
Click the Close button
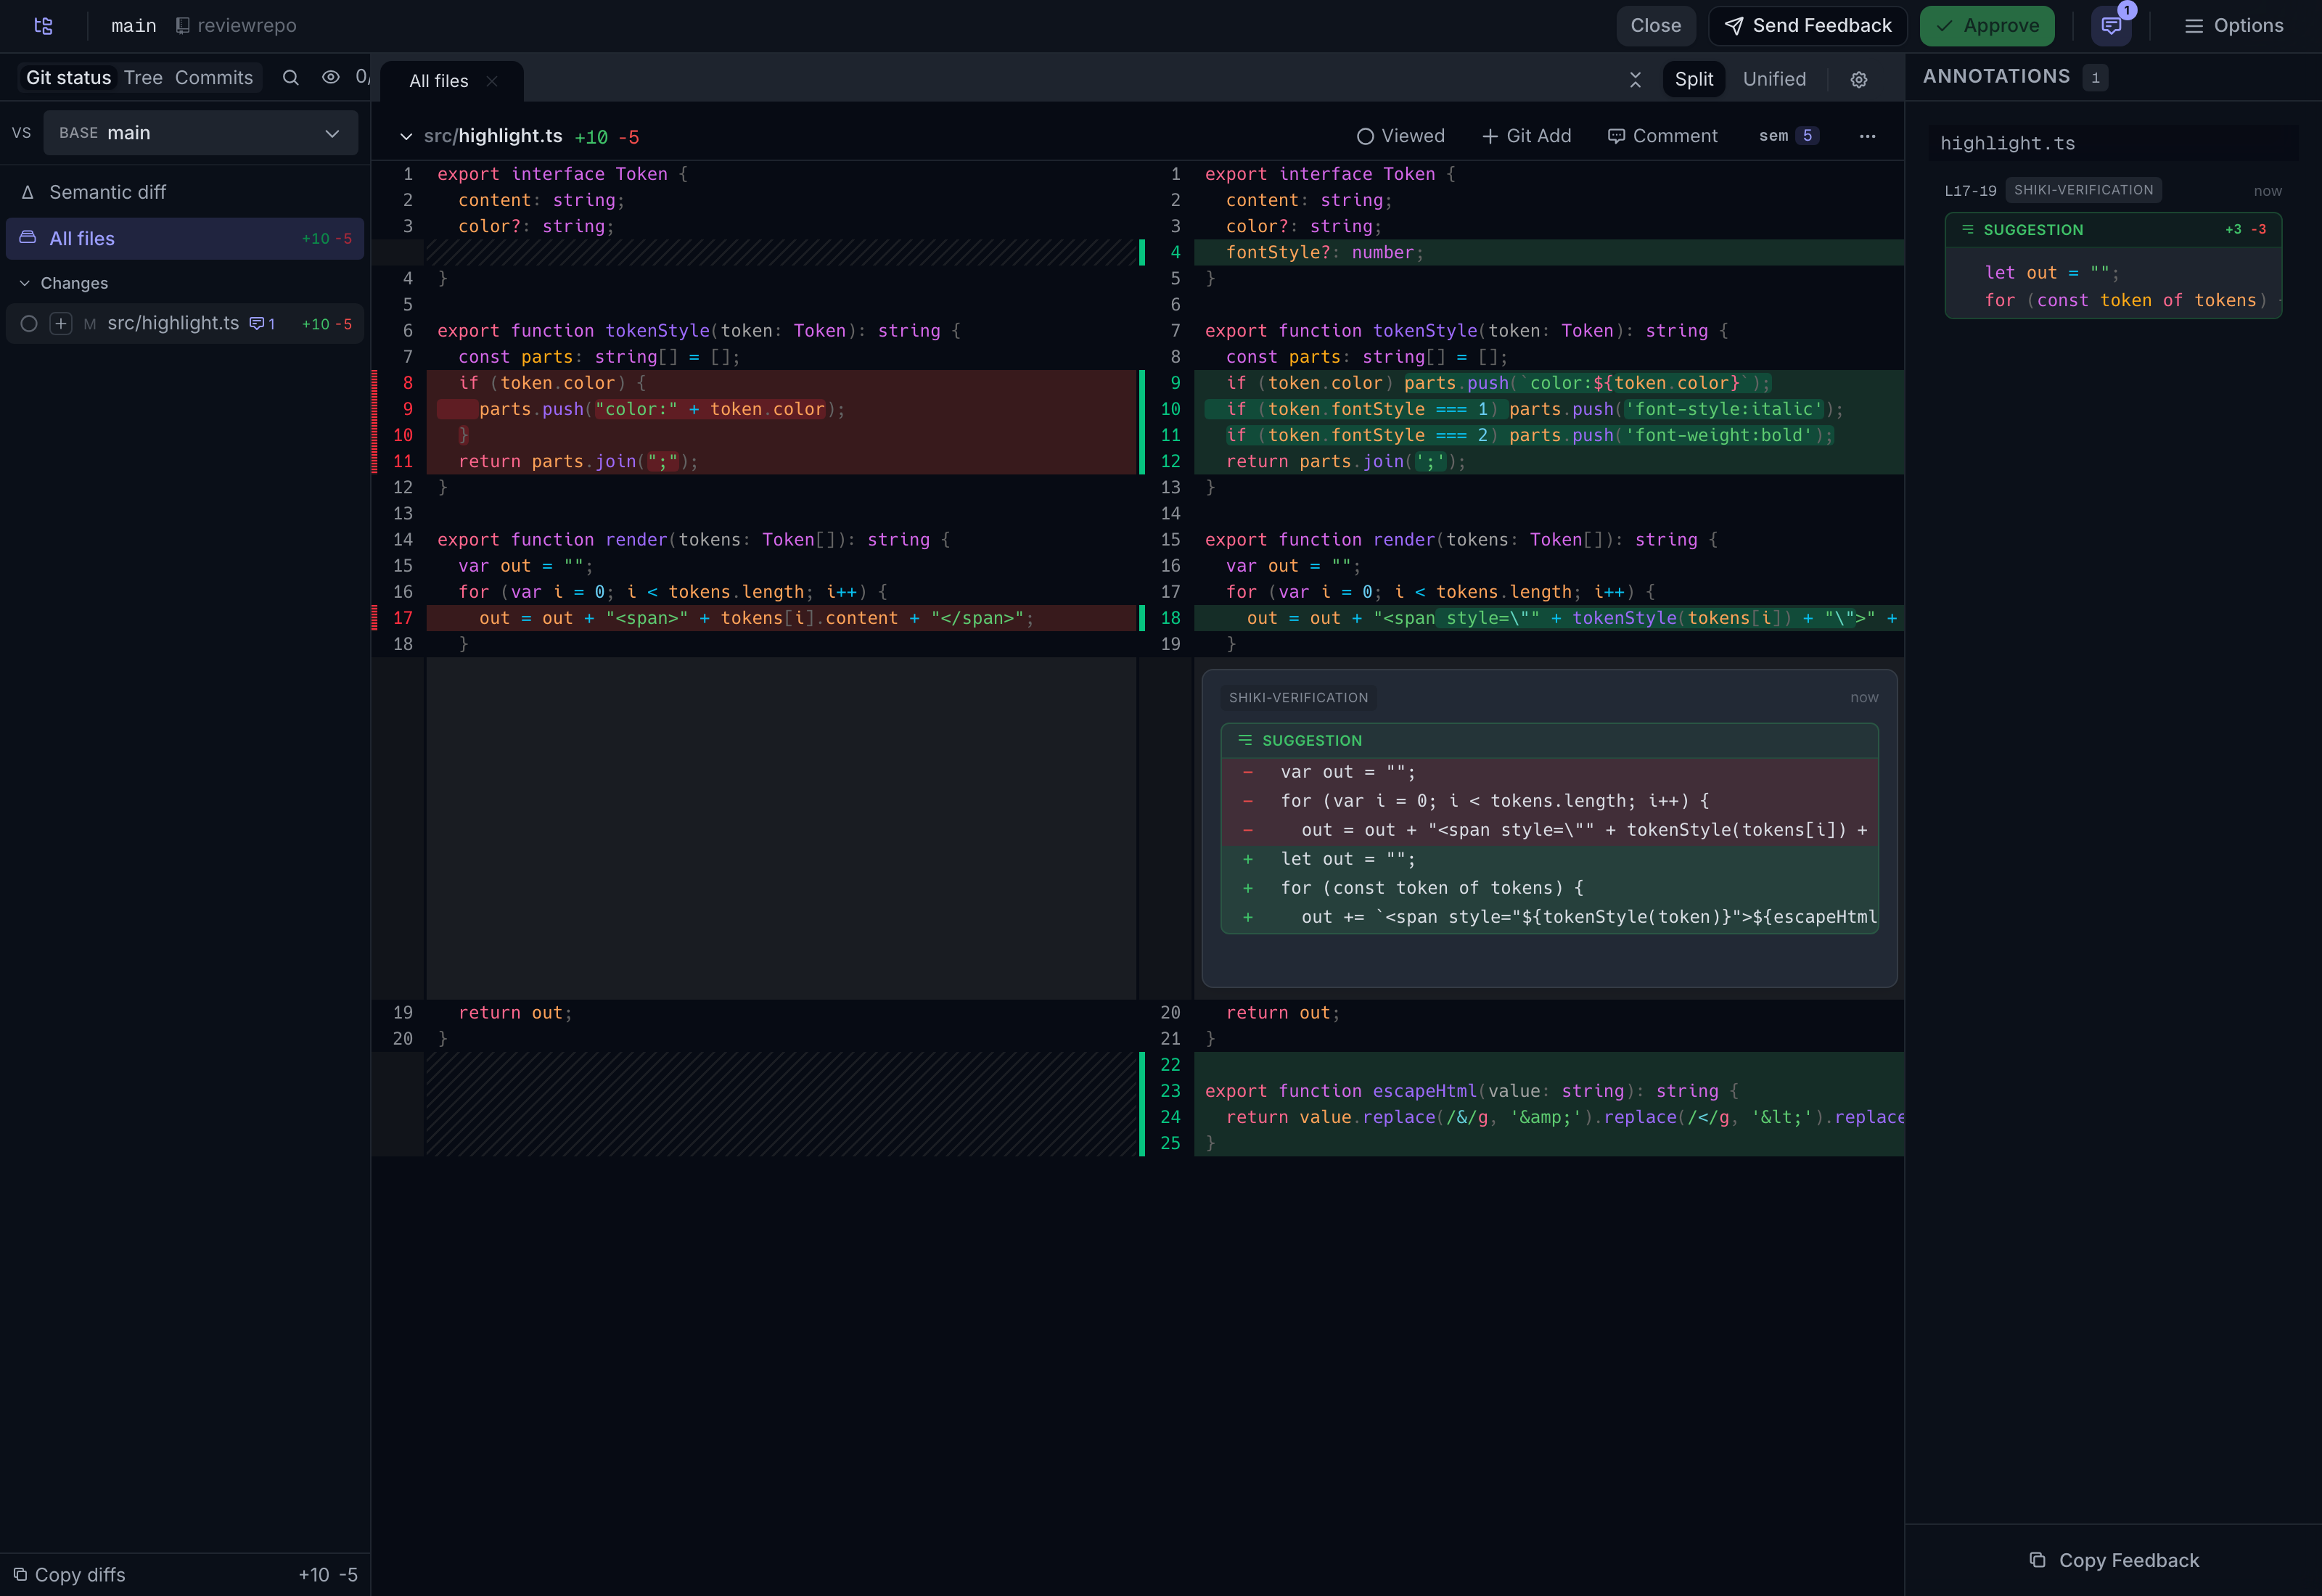[x=1655, y=26]
